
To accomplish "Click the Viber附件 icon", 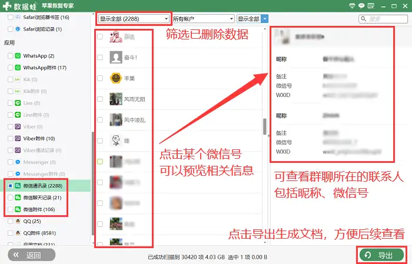I will (x=18, y=138).
